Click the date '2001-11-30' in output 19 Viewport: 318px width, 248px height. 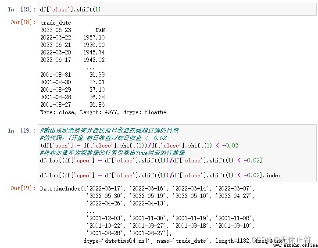[x=148, y=218]
